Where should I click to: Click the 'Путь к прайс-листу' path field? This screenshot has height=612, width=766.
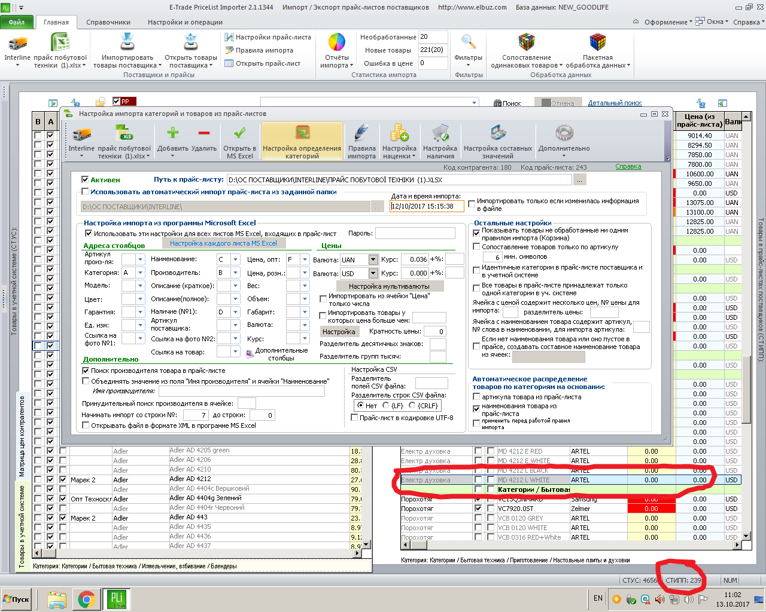point(399,179)
